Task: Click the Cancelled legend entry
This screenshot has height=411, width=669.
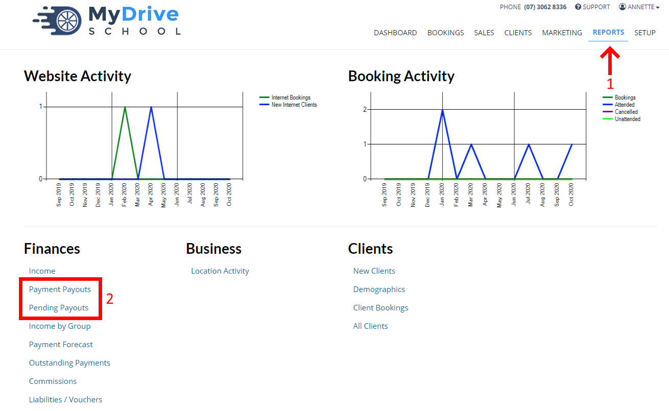Action: pos(620,112)
